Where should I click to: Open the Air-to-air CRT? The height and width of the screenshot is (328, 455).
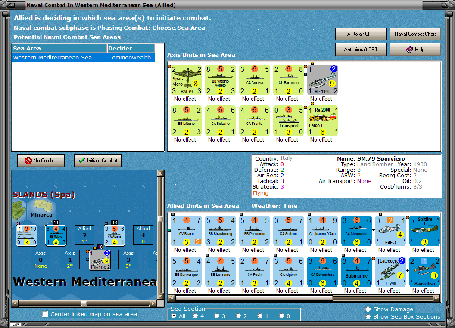[361, 34]
